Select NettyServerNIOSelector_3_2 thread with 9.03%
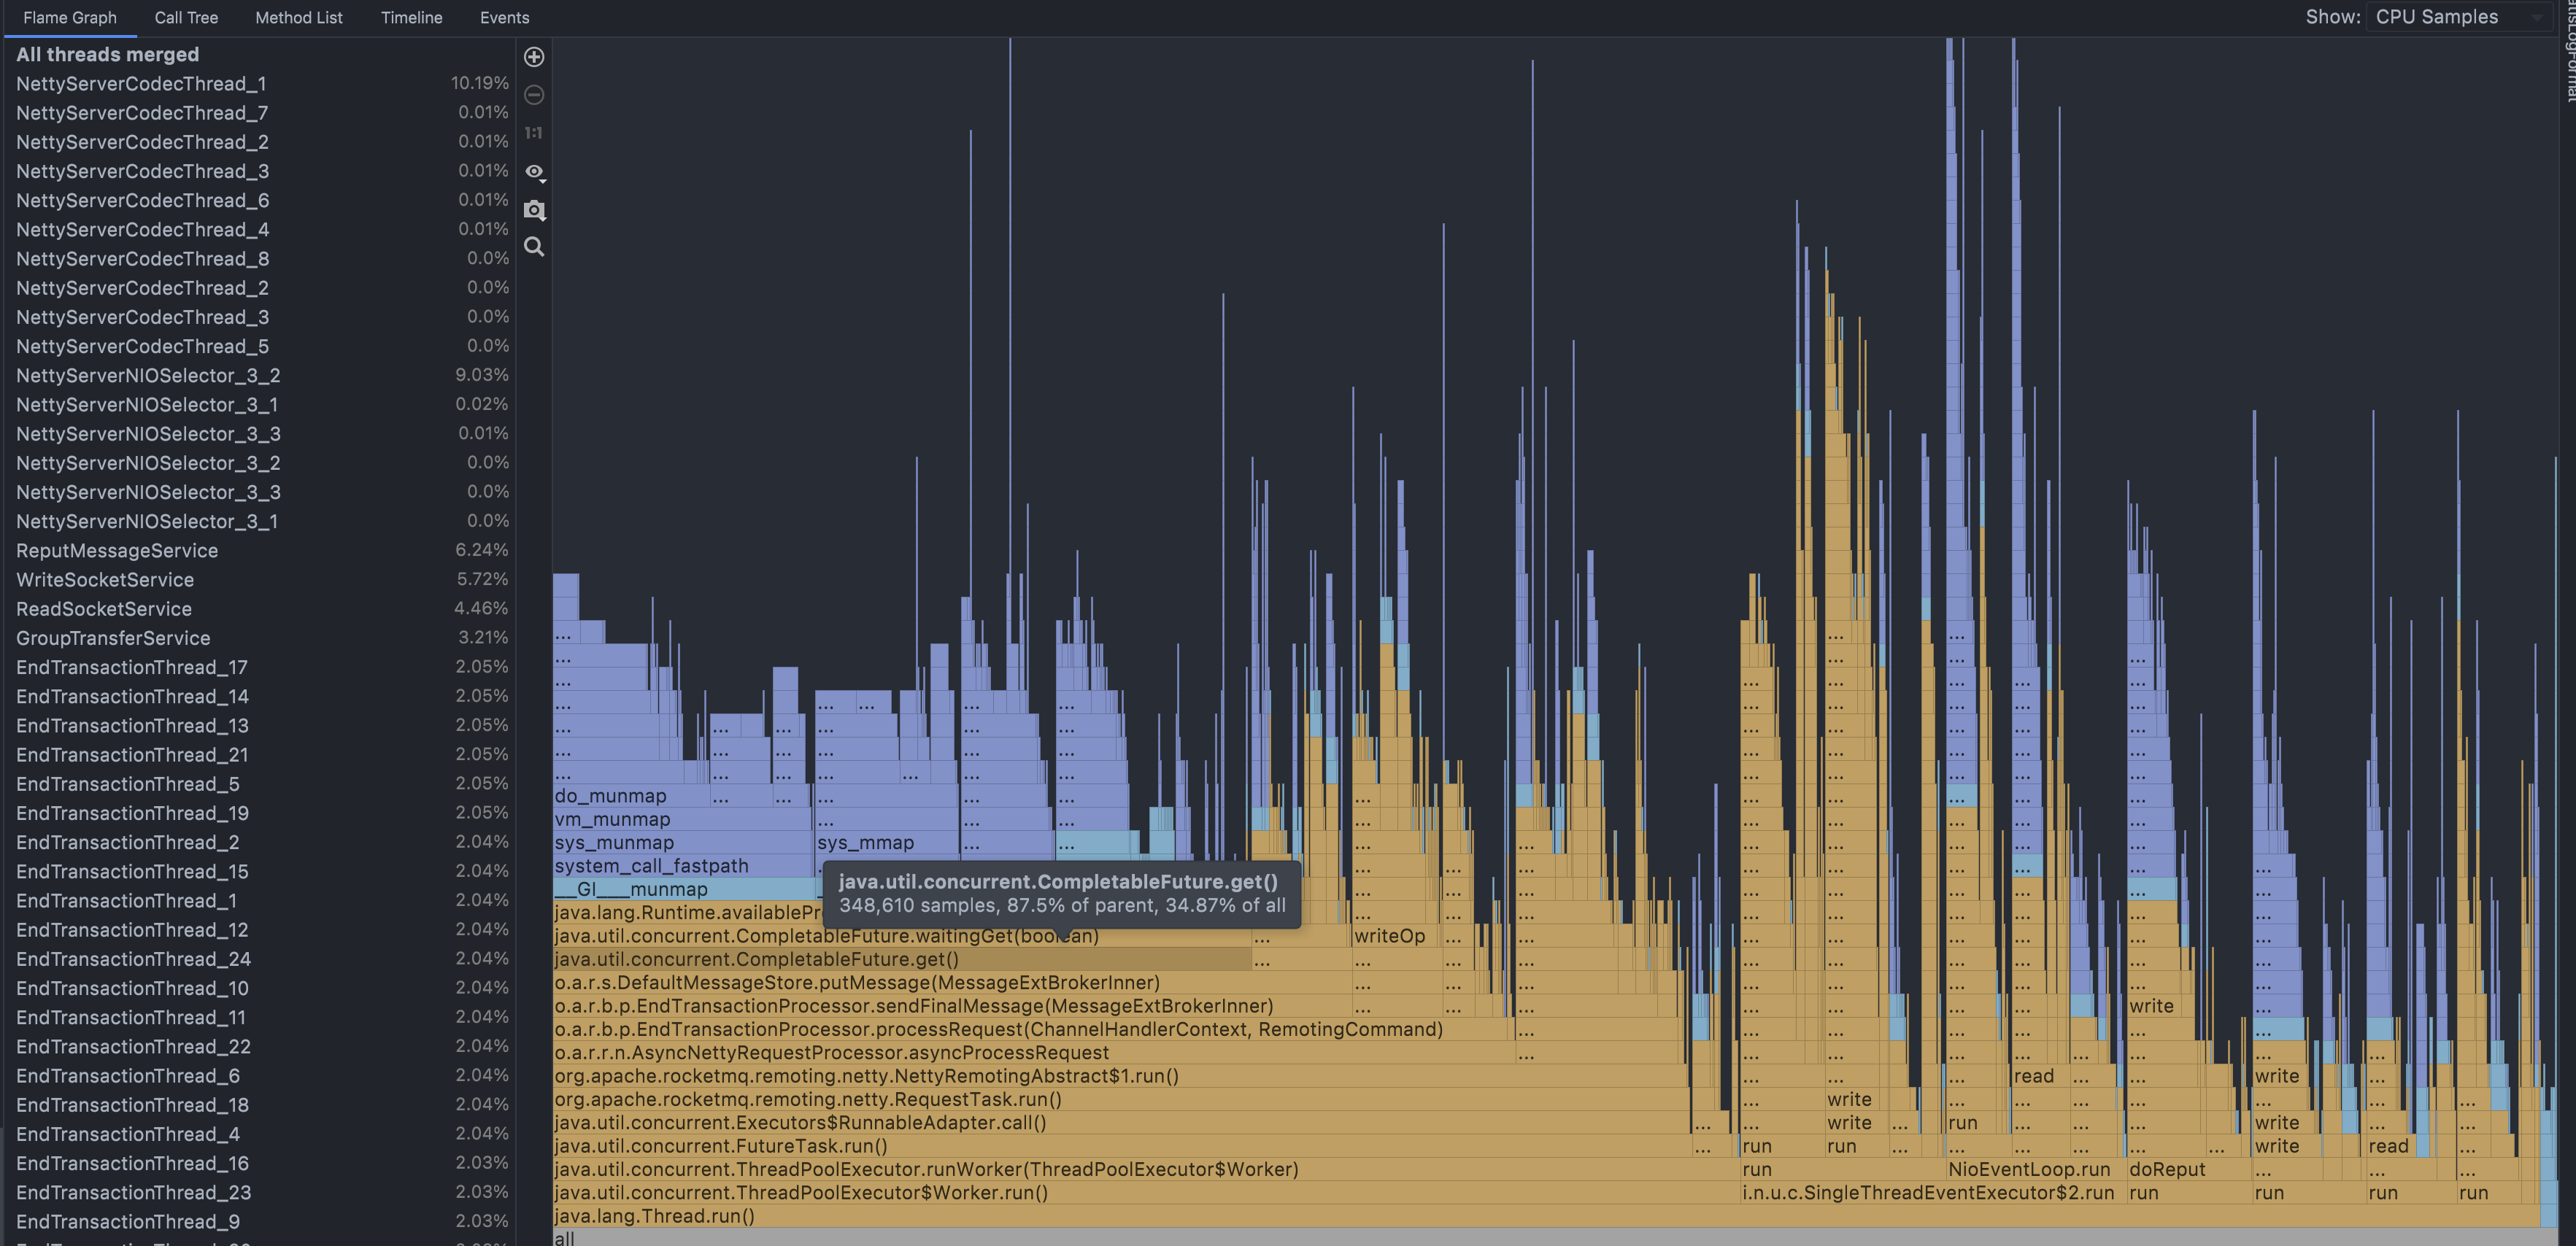The image size is (2576, 1246). 148,376
